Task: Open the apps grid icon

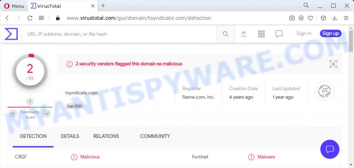Action: click(x=261, y=34)
